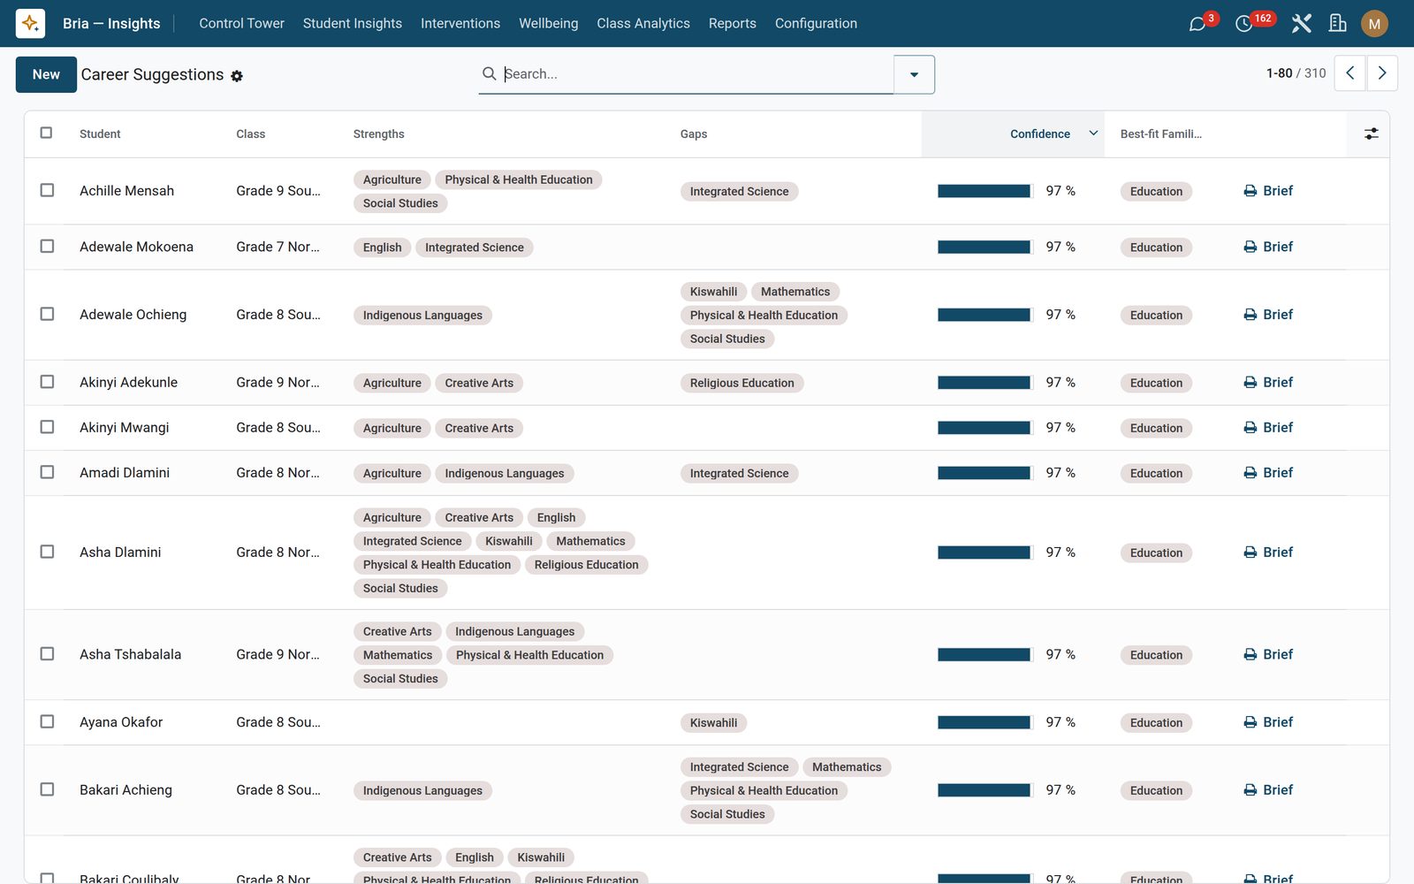The height and width of the screenshot is (884, 1414).
Task: Open the Interventions menu
Action: pyautogui.click(x=460, y=23)
